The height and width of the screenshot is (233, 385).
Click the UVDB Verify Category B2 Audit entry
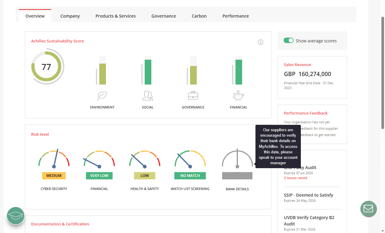309,220
